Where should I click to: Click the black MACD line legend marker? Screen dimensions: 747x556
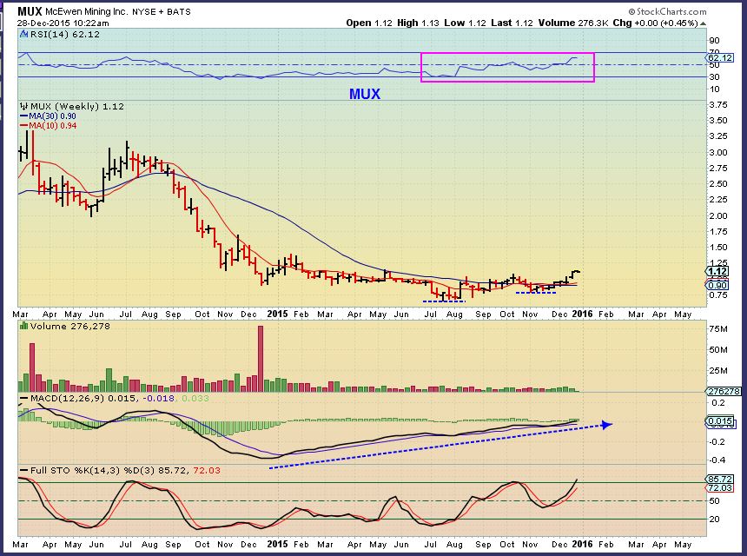coord(23,398)
